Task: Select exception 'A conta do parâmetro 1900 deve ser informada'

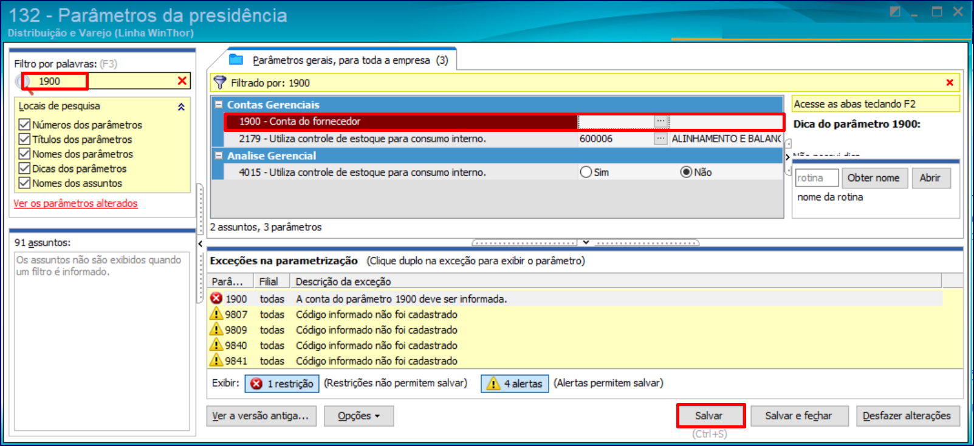Action: 575,298
